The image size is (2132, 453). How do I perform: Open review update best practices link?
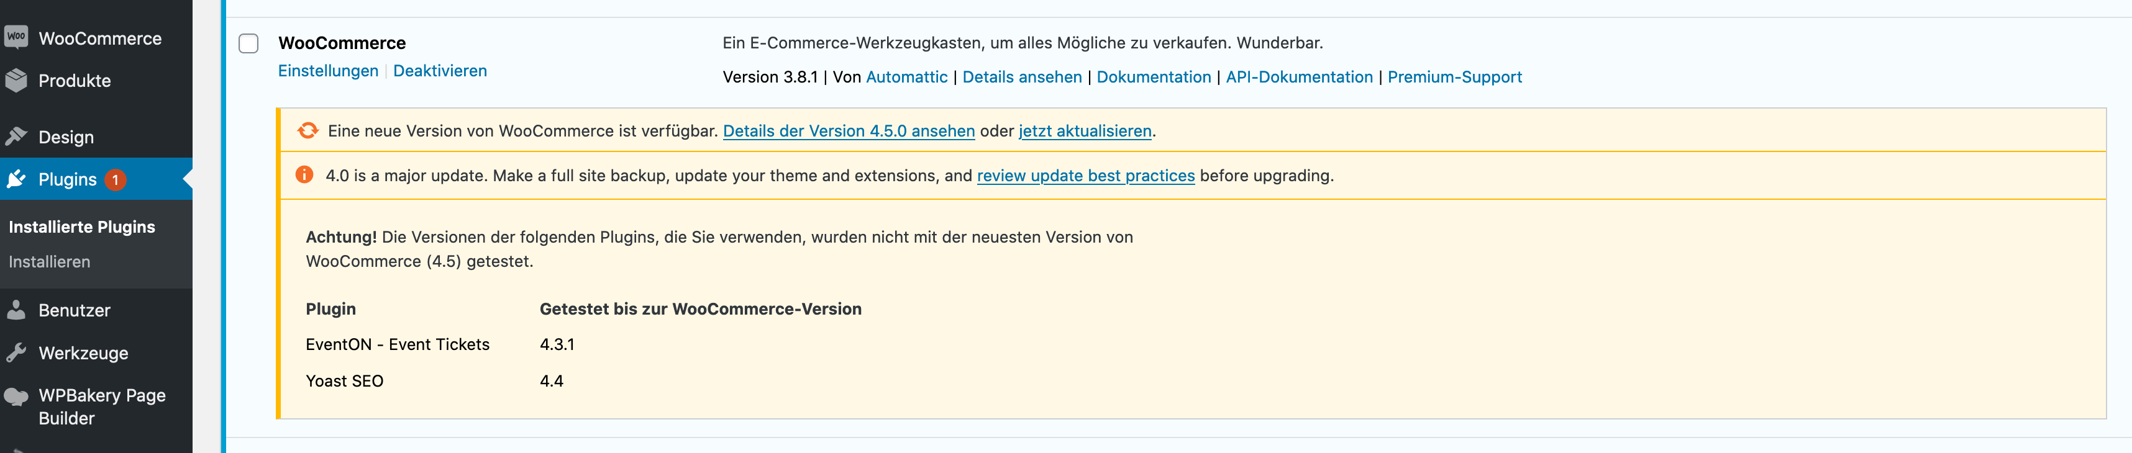tap(1085, 175)
